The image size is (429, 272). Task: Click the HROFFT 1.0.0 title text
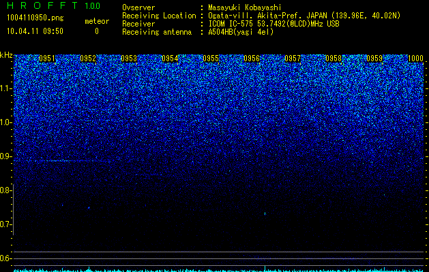click(54, 5)
